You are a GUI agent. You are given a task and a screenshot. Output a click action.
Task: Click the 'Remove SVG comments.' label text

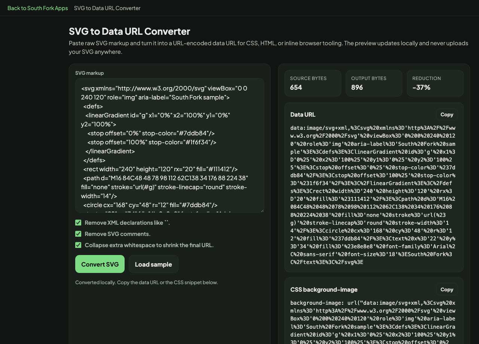point(118,234)
